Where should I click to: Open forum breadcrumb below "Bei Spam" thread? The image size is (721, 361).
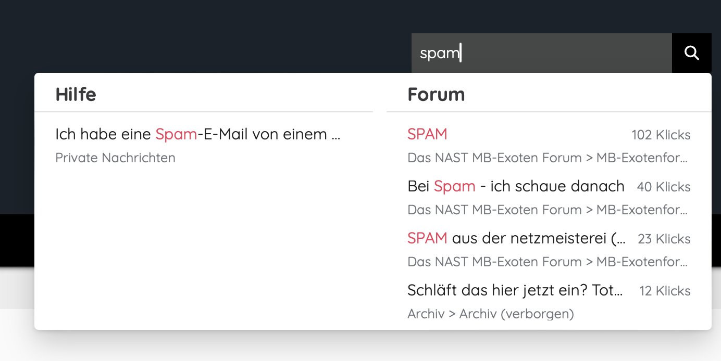pos(547,210)
